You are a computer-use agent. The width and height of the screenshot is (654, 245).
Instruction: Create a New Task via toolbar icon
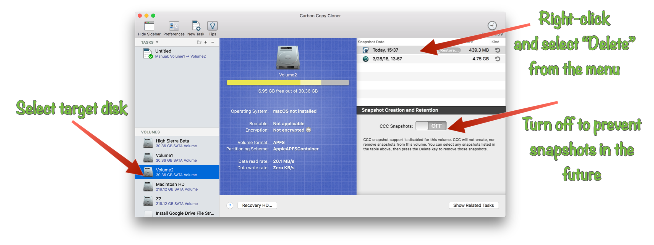(x=196, y=26)
